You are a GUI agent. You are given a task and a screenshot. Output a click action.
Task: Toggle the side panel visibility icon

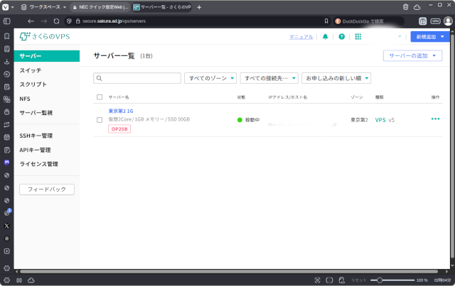tap(7, 21)
